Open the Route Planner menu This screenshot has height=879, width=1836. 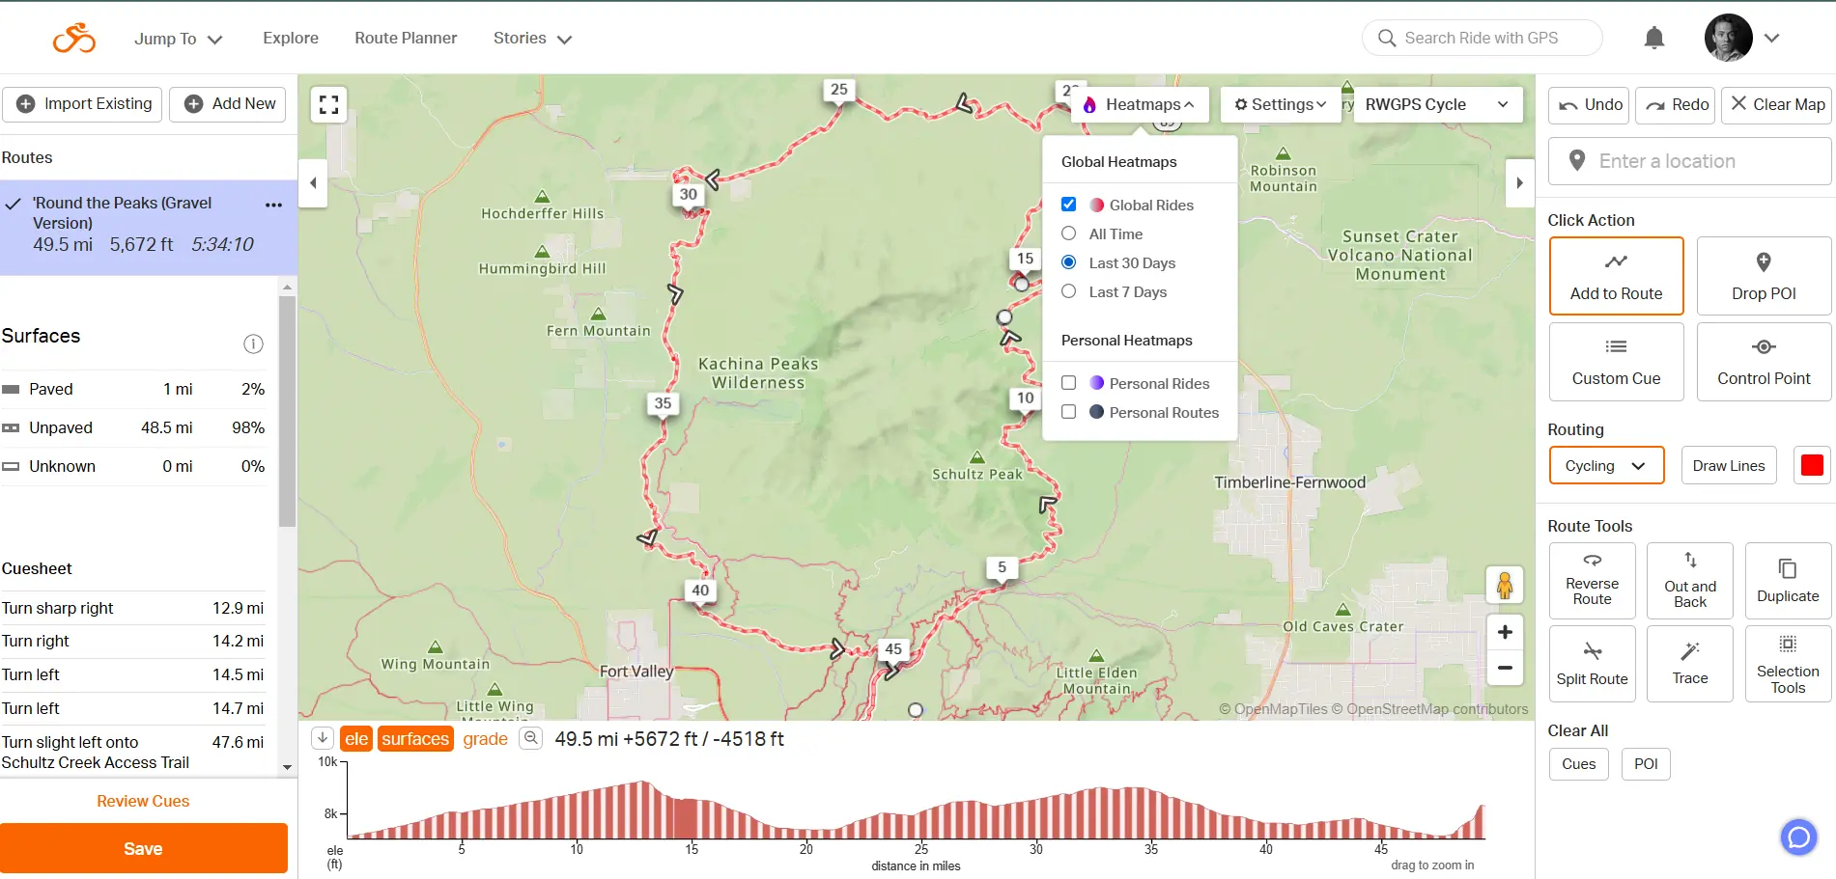pos(406,38)
